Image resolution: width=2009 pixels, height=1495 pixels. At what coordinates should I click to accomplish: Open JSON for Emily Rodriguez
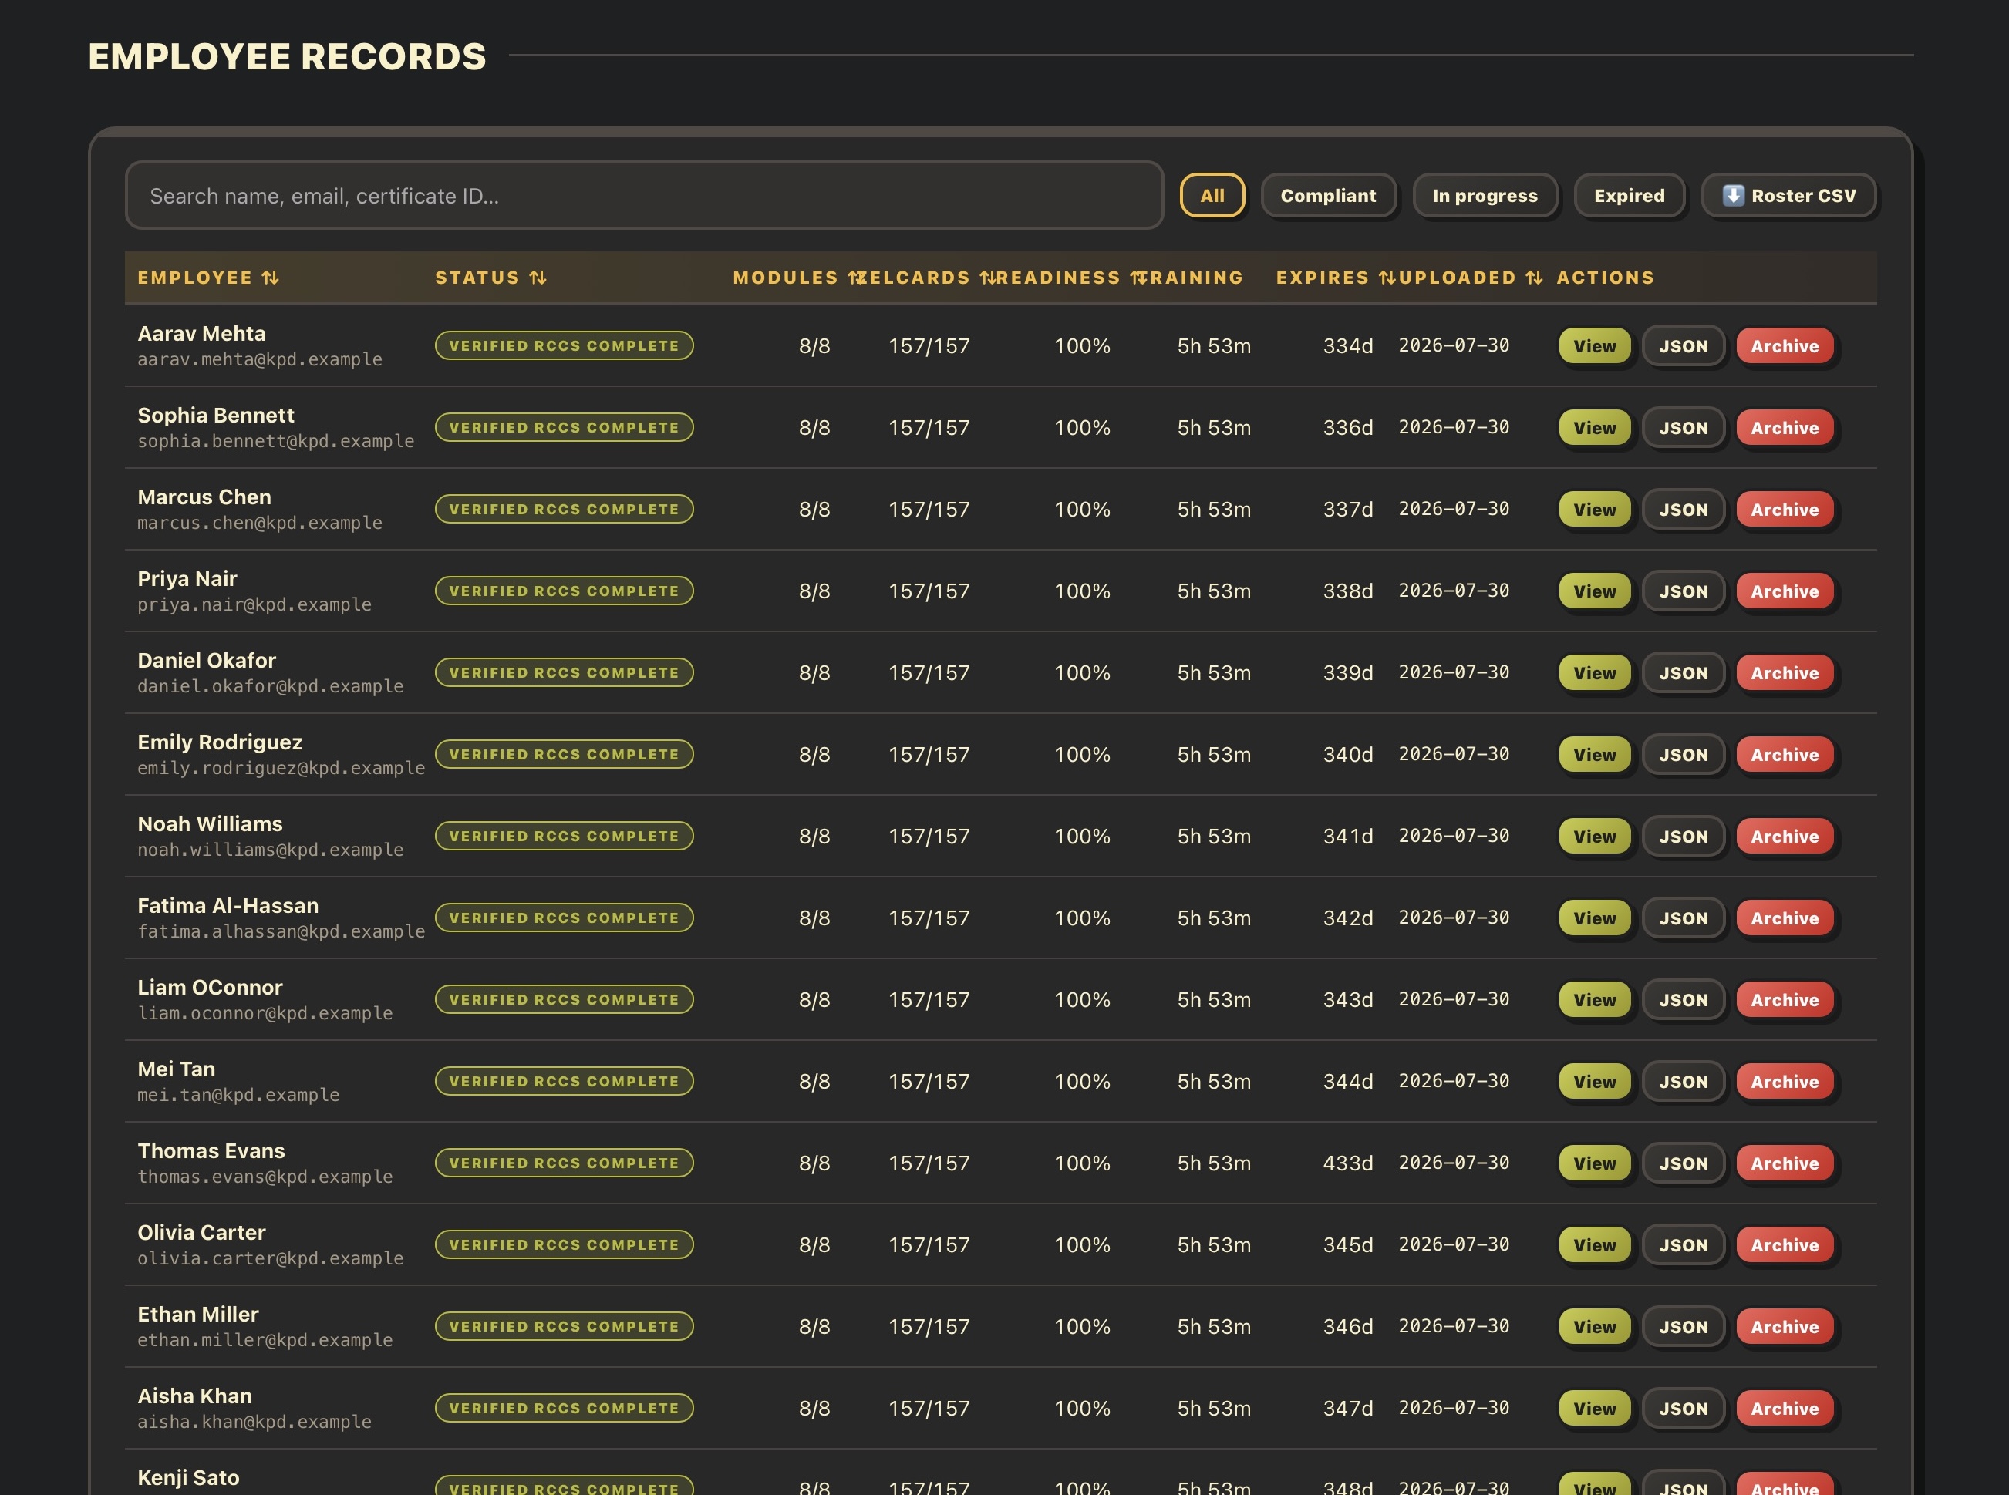tap(1684, 755)
